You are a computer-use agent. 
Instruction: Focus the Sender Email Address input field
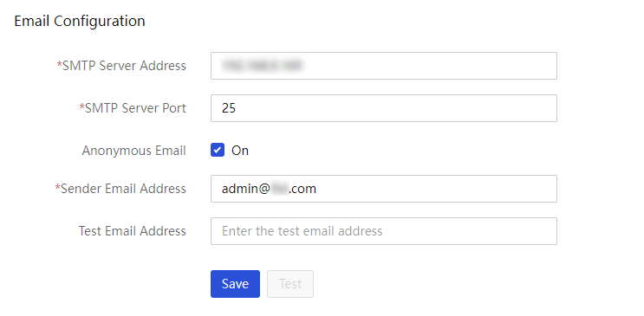coord(384,189)
